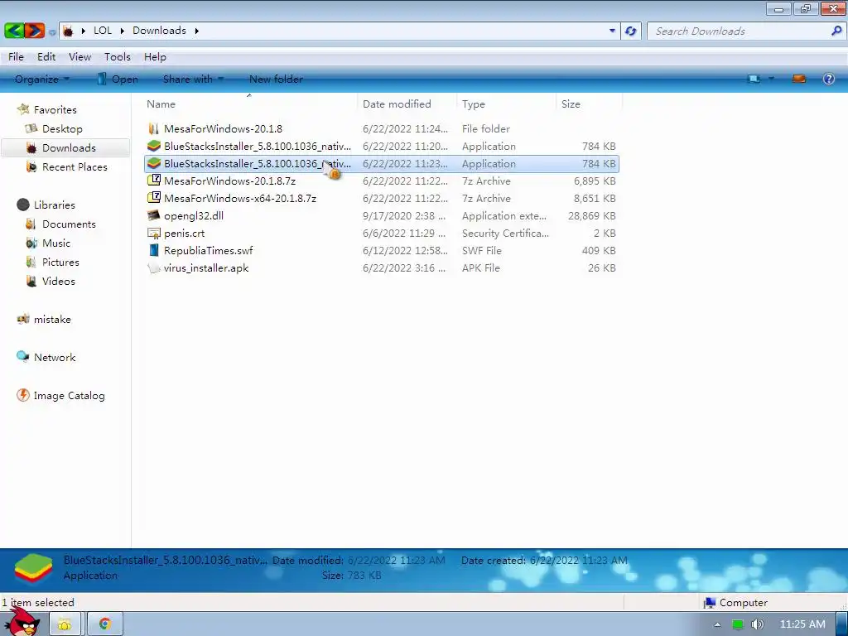Open the View menu

coord(79,57)
